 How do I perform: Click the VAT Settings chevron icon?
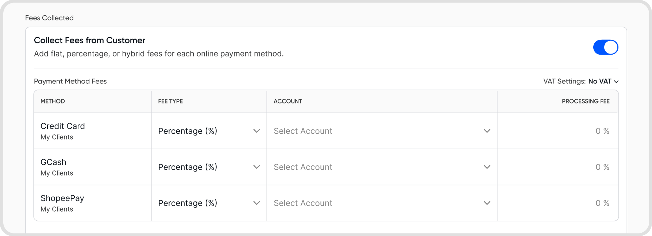point(616,82)
